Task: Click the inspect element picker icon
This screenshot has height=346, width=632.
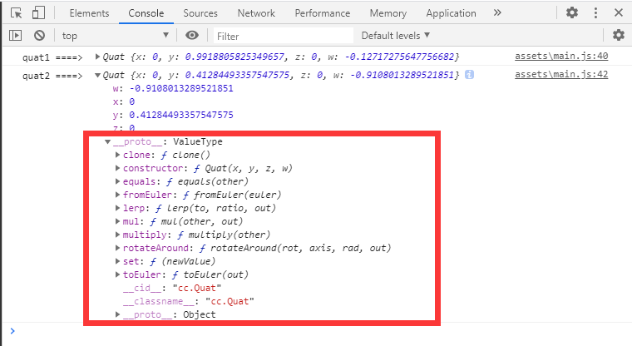Action: 16,13
